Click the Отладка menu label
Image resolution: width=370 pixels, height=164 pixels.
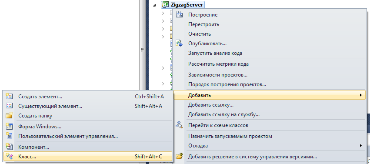(198, 146)
